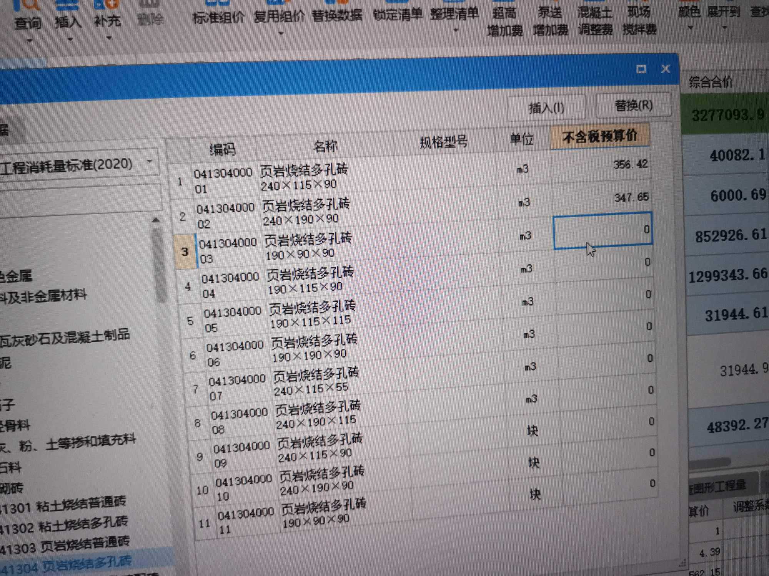Image resolution: width=769 pixels, height=576 pixels.
Task: Maximize the material query dialog
Action: click(x=641, y=69)
